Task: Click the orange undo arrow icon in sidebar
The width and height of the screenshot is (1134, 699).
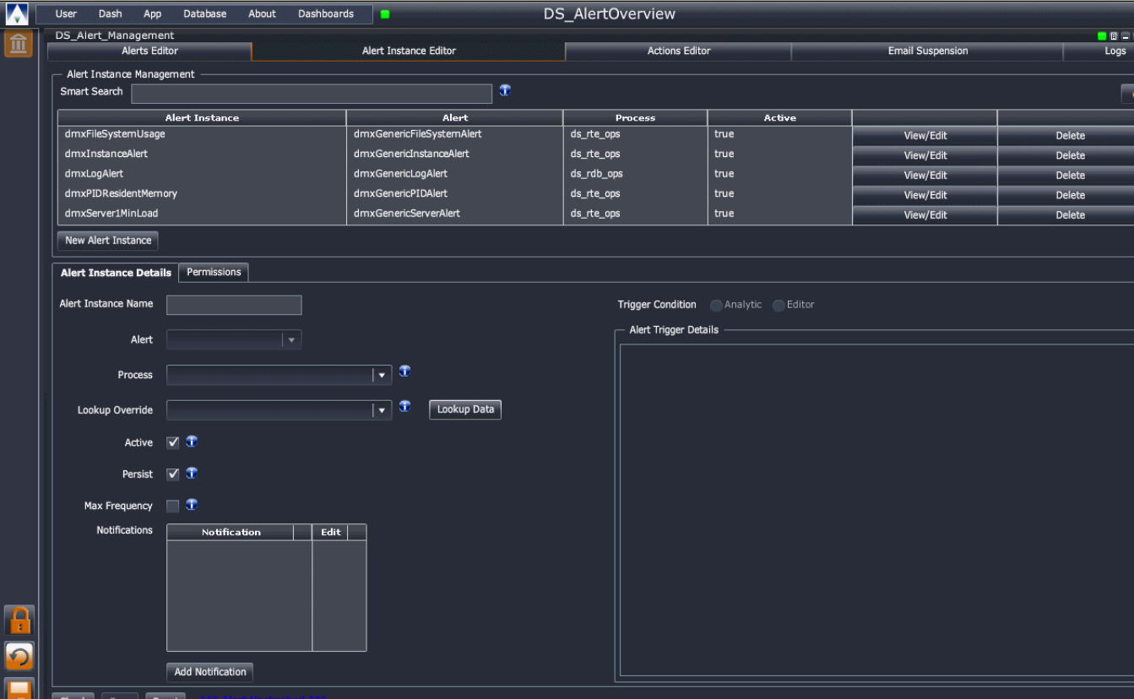Action: pyautogui.click(x=19, y=656)
